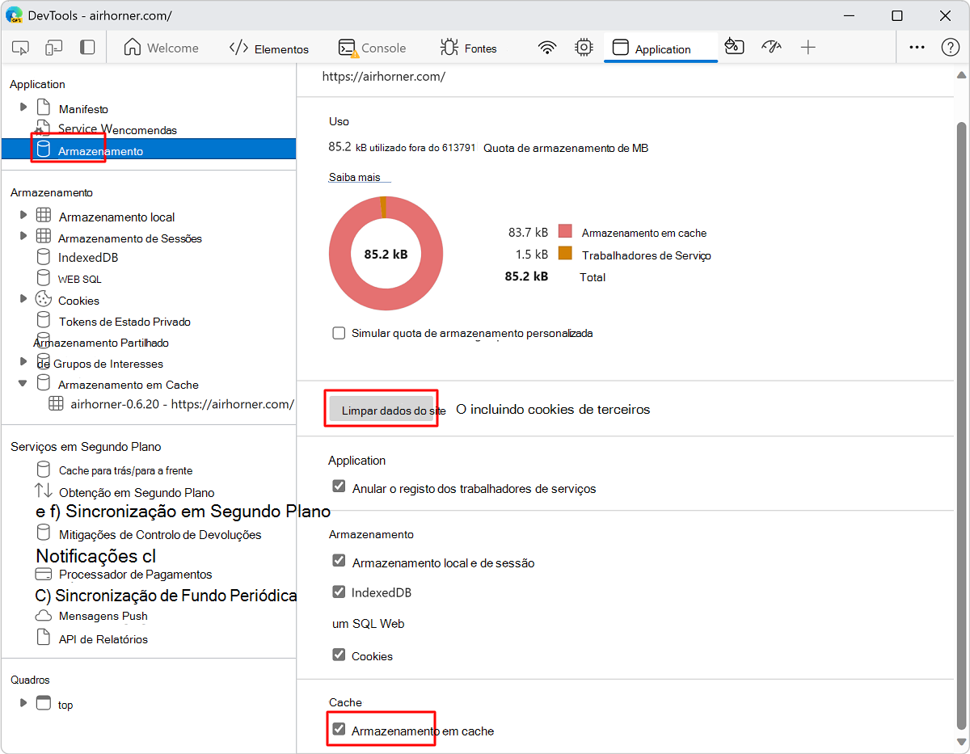Switch to the Elementos tab
The width and height of the screenshot is (970, 754).
269,48
